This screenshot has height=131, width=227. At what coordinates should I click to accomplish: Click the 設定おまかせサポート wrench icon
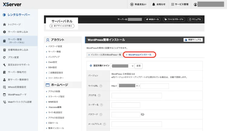4,65
